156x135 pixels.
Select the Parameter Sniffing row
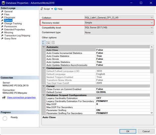[98, 110]
